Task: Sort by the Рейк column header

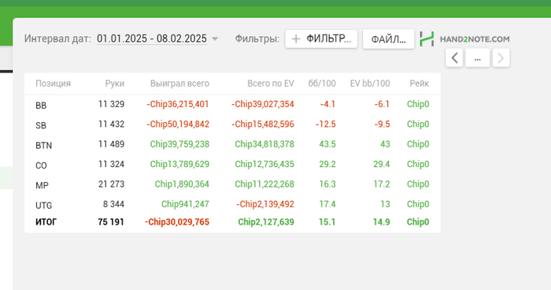Action: (420, 84)
